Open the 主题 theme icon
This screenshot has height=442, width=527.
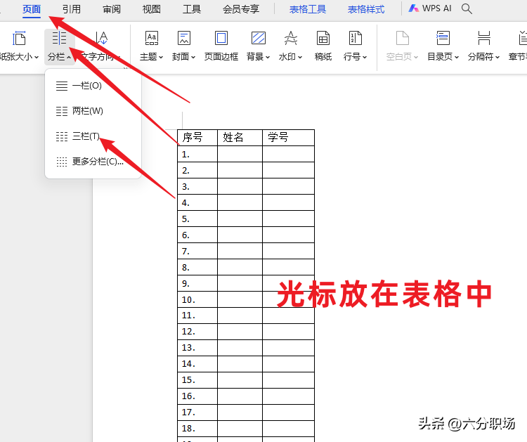pyautogui.click(x=152, y=39)
